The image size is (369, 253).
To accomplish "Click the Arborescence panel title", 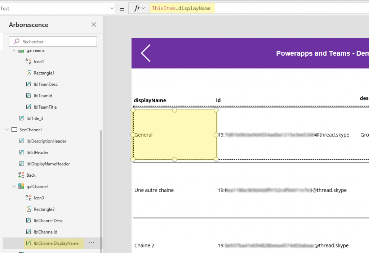I will point(28,25).
